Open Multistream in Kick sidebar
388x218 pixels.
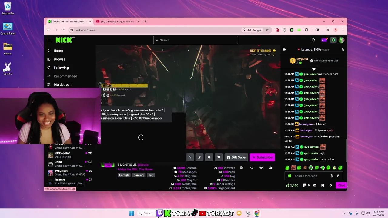(63, 85)
